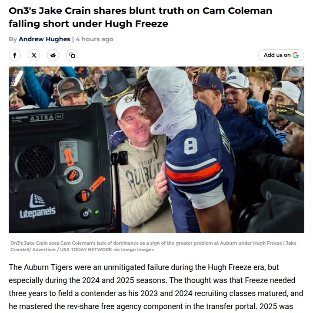Image resolution: width=313 pixels, height=313 pixels.
Task: Click the Jake Crain article headline
Action: coord(140,17)
